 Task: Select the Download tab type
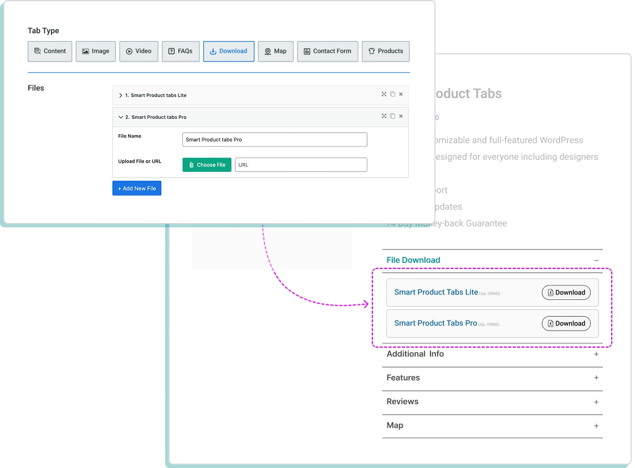[229, 51]
